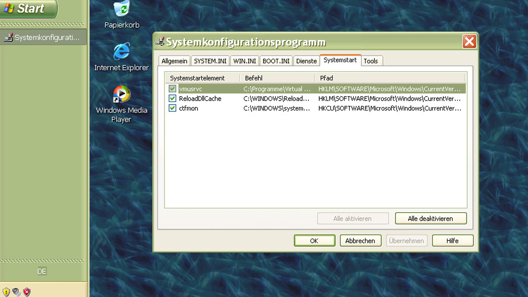The height and width of the screenshot is (297, 528).
Task: Click the OK button
Action: (x=315, y=241)
